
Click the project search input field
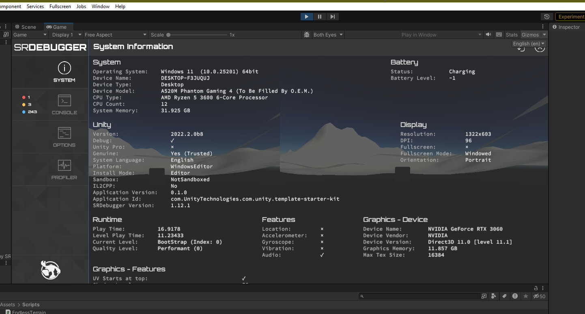420,296
